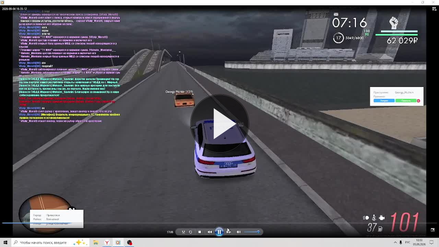
Task: Click the police megaphone chat message in yellow
Action: pos(70,116)
